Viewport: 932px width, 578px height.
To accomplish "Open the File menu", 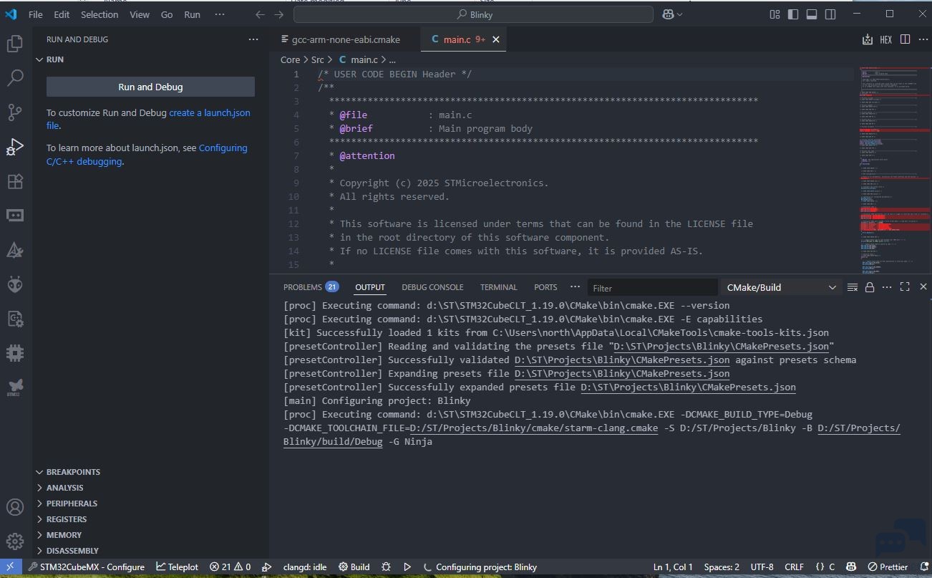I will (35, 14).
